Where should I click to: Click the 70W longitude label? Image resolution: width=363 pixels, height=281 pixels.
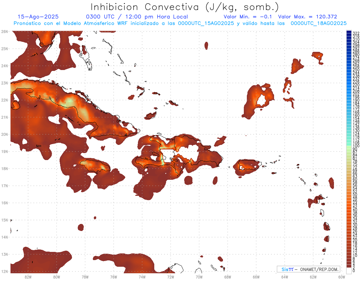[x=199, y=277]
